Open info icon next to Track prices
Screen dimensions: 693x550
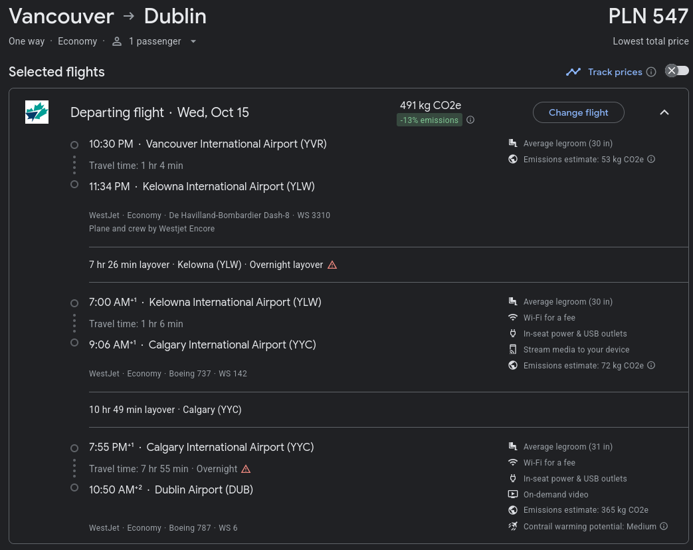pos(651,72)
